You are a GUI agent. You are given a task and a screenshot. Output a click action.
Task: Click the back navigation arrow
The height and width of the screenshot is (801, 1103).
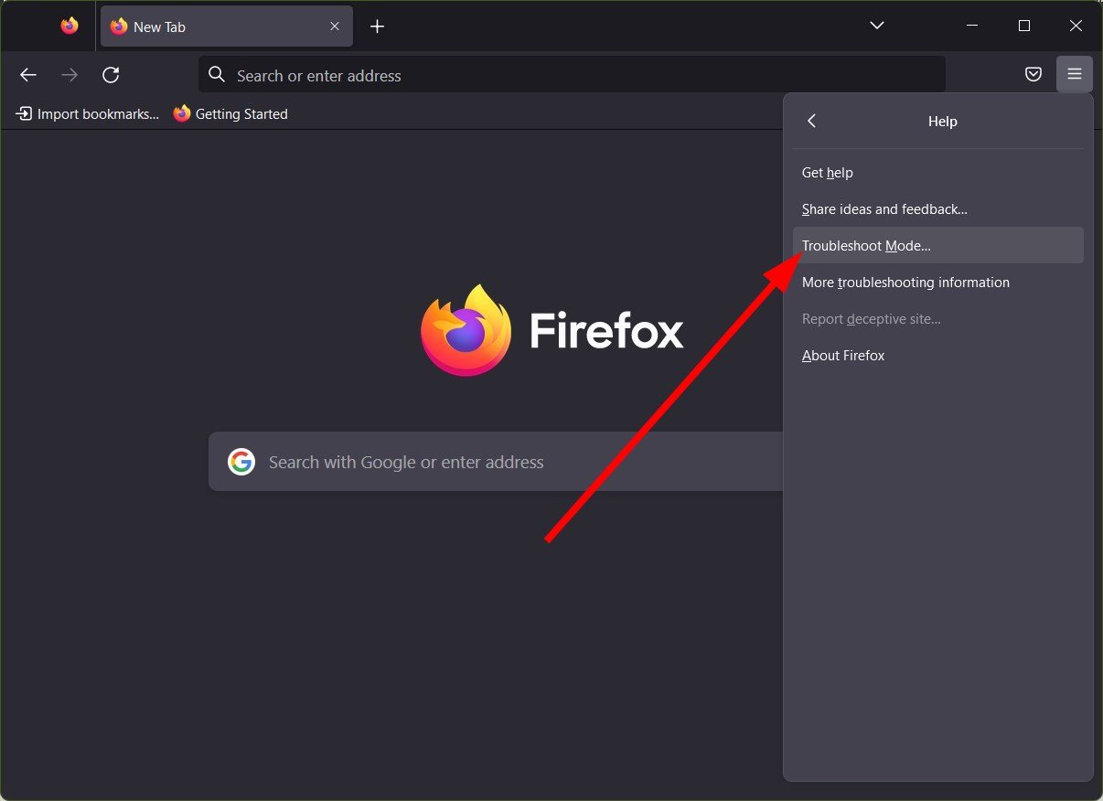(x=28, y=75)
